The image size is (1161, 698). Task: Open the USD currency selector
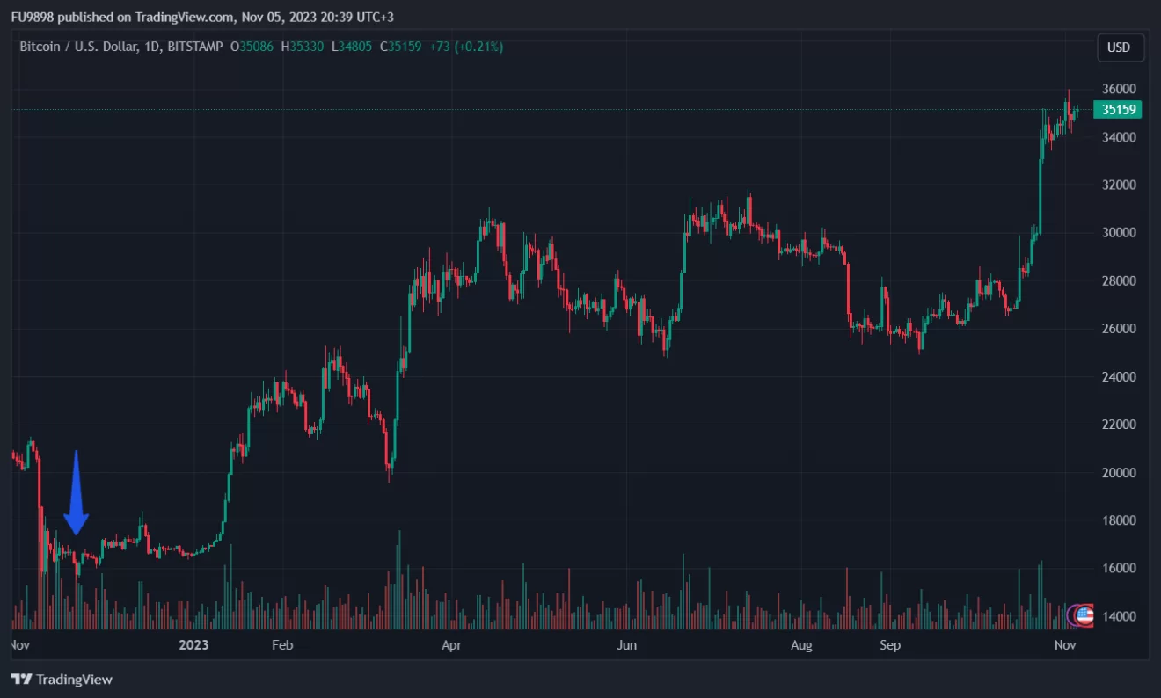click(1119, 47)
